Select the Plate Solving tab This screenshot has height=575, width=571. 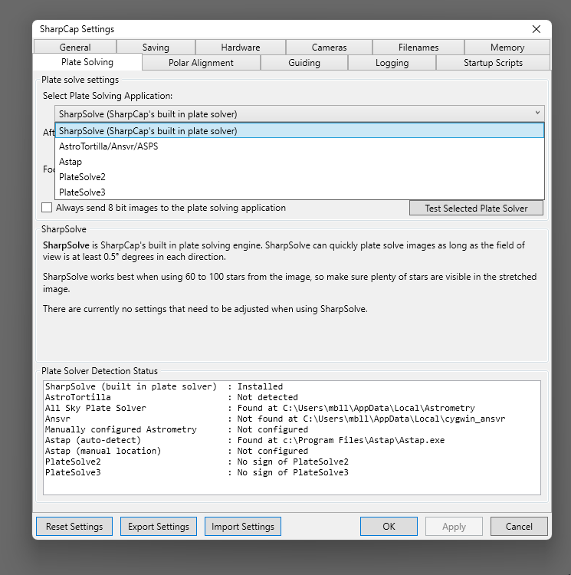(x=87, y=62)
